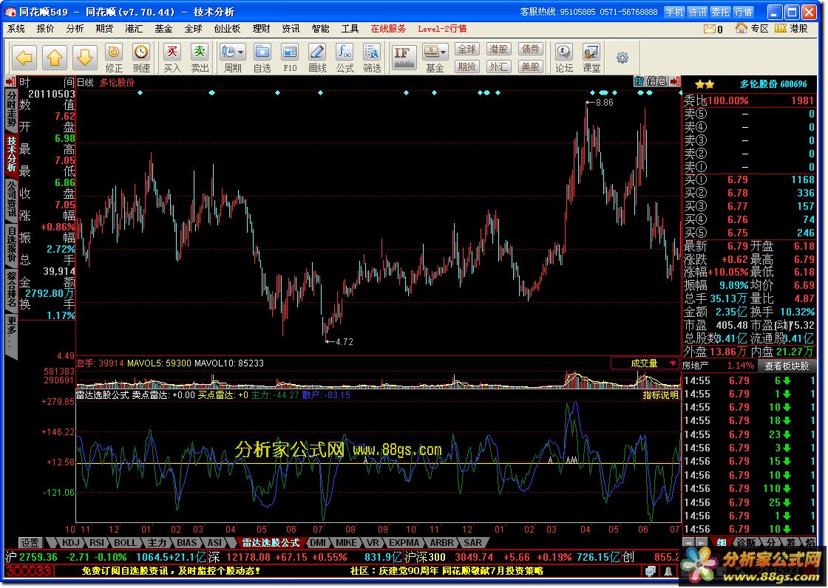Select the 画线 draw line tool

(x=317, y=58)
